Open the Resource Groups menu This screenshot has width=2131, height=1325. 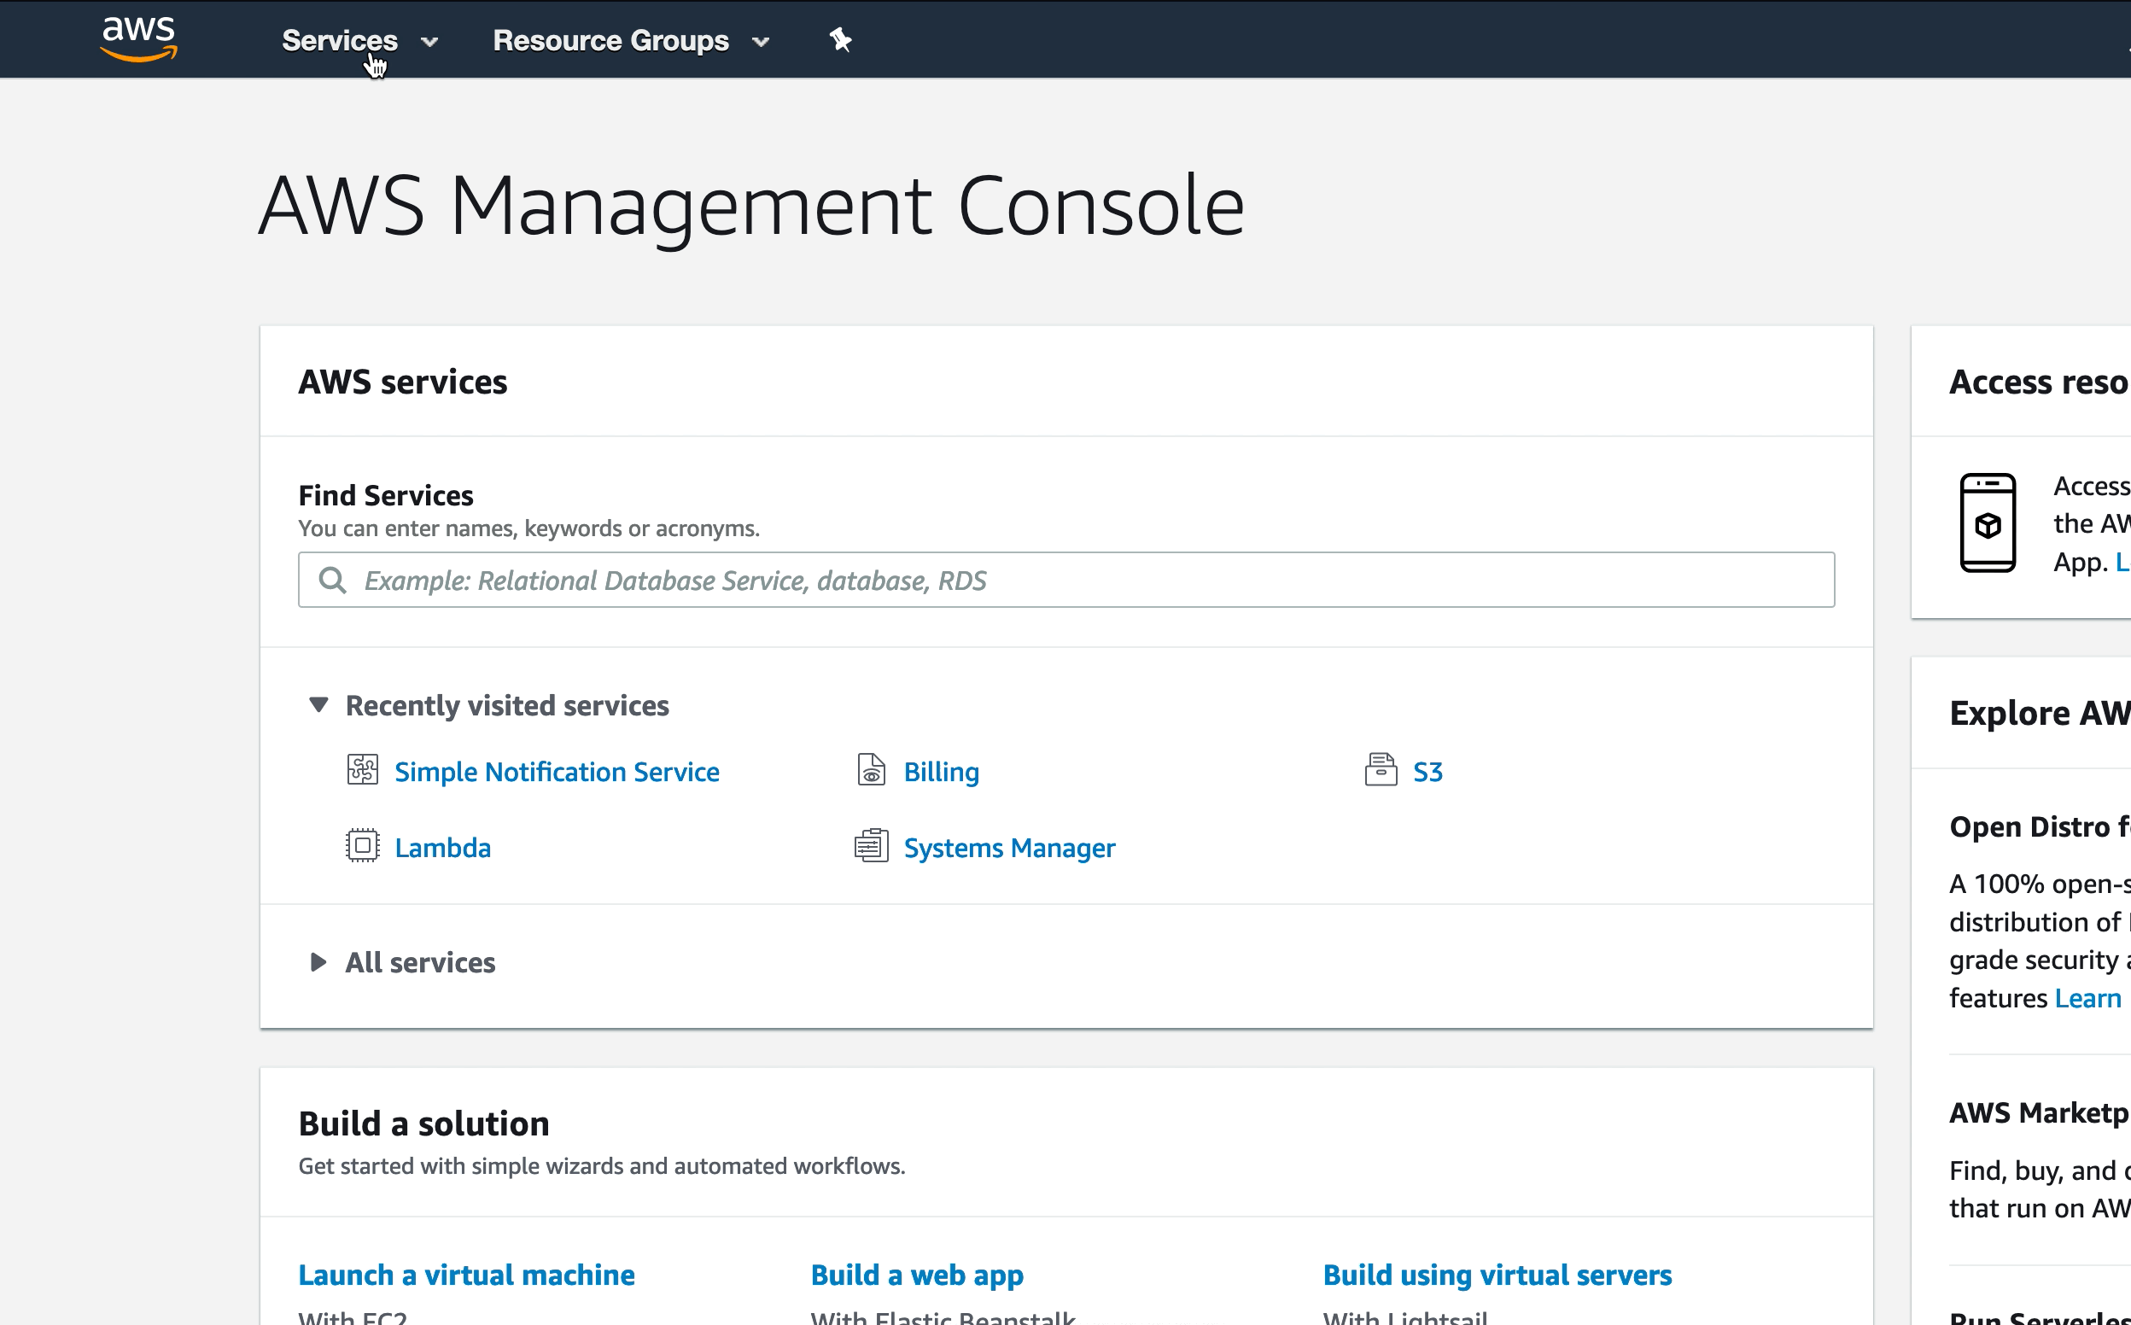click(610, 40)
